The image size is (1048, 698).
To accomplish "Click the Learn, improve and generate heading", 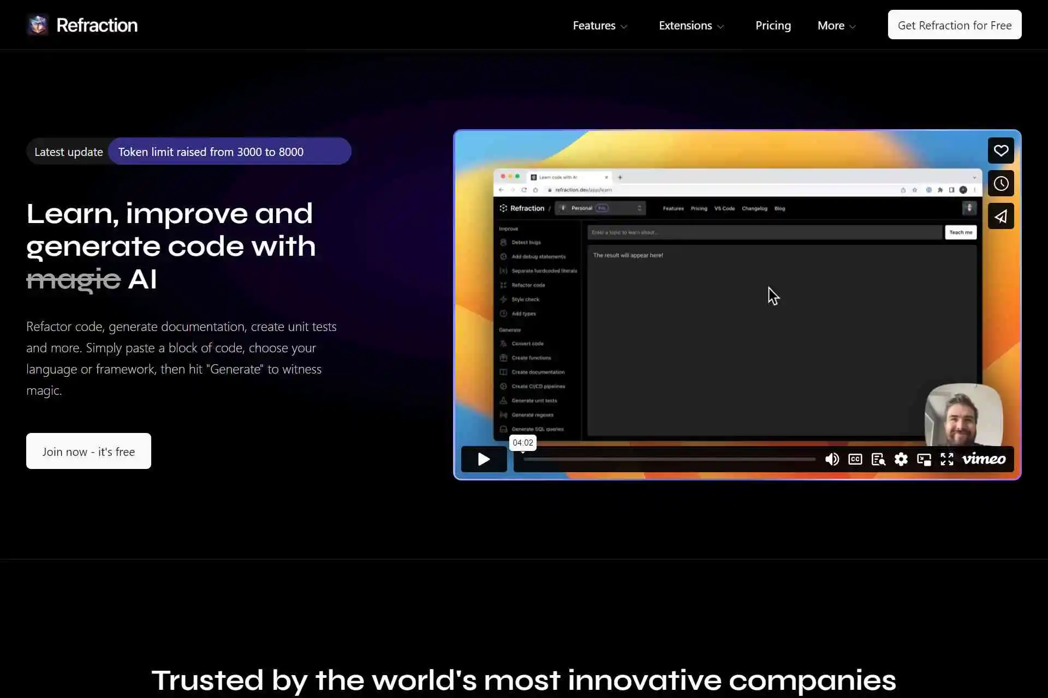I will (171, 246).
